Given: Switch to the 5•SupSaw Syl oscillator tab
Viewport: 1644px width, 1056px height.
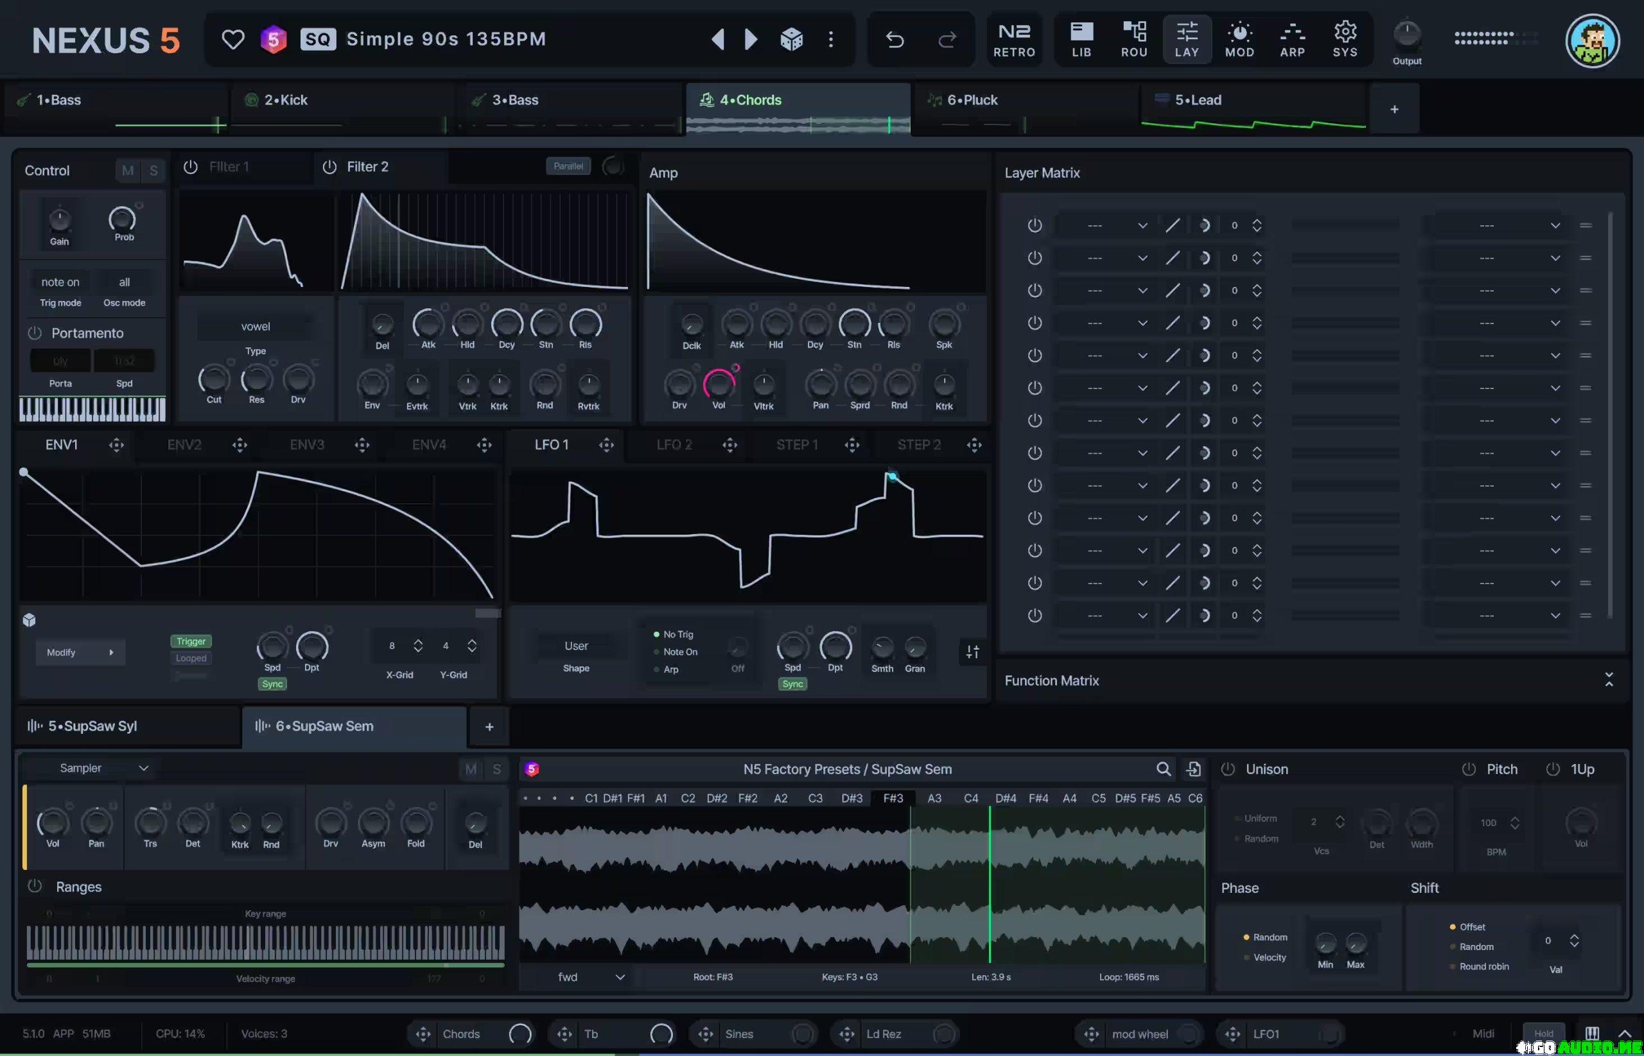Looking at the screenshot, I should pyautogui.click(x=128, y=726).
